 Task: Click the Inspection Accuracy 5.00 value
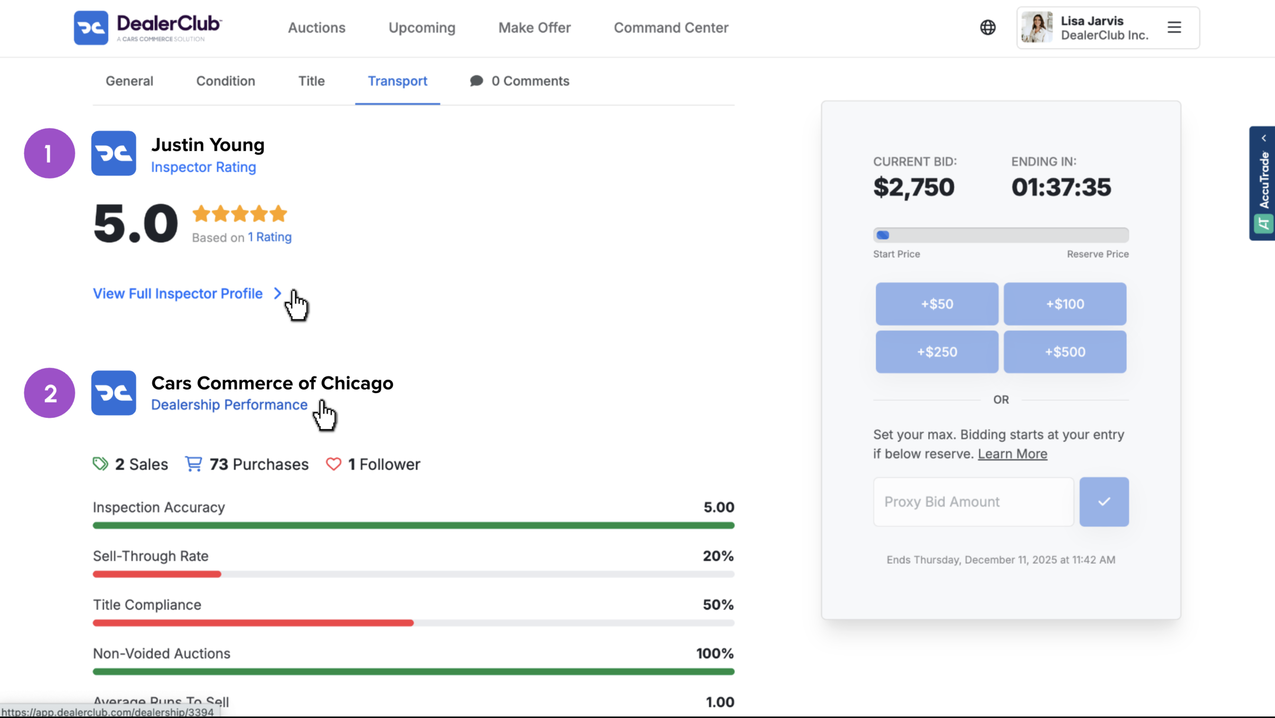(x=719, y=507)
